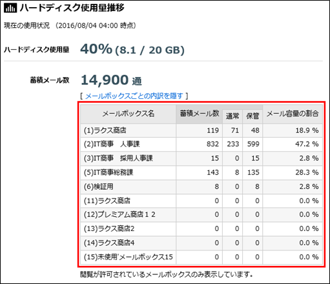Viewport: 330px width, 284px height.
Task: Select the (14)ラクス商店4 mailbox row
Action: coord(201,243)
